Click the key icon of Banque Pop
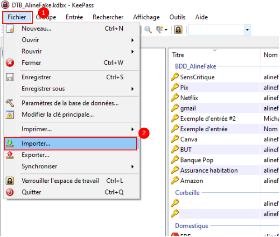This screenshot has width=280, height=237. tap(175, 160)
